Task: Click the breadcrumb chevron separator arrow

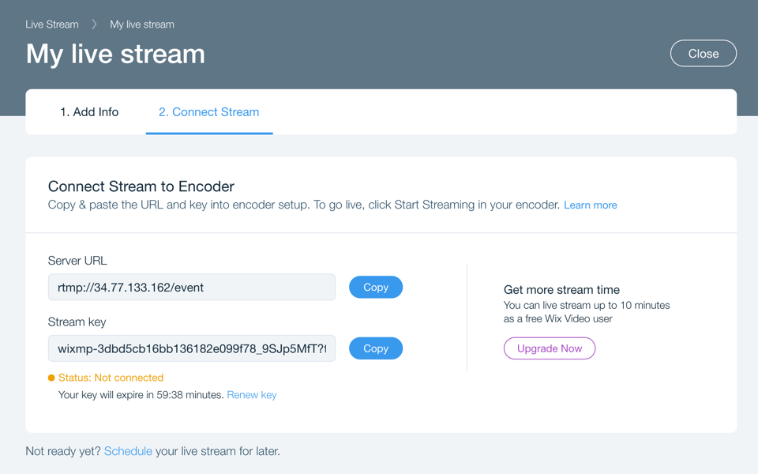Action: tap(94, 24)
